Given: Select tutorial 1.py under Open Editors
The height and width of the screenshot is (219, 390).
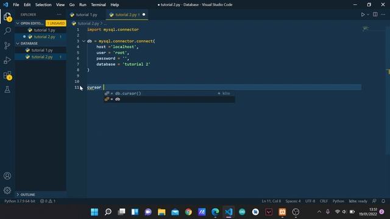Looking at the screenshot, I should pyautogui.click(x=41, y=30).
